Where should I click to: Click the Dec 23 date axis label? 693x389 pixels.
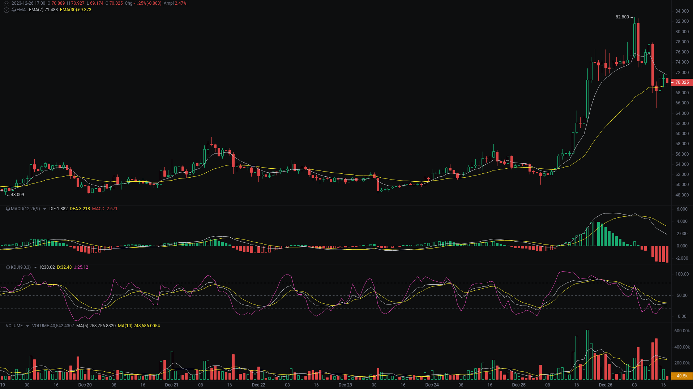pos(345,385)
